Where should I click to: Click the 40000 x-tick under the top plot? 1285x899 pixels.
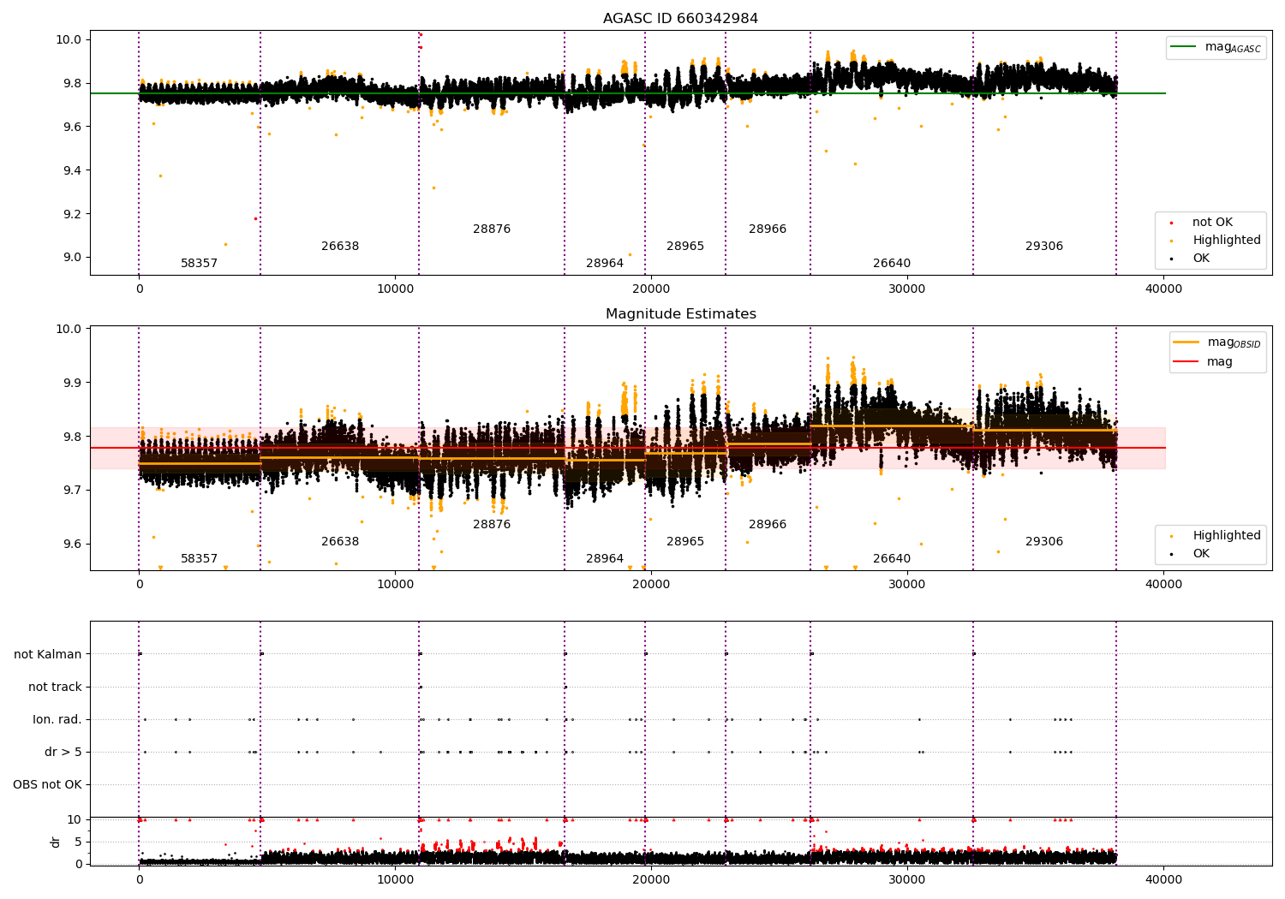[x=1163, y=289]
